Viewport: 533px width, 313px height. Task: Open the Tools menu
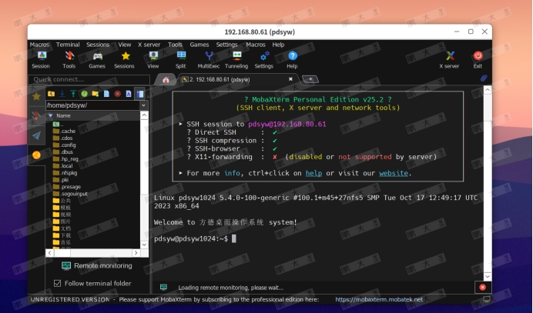(x=175, y=45)
